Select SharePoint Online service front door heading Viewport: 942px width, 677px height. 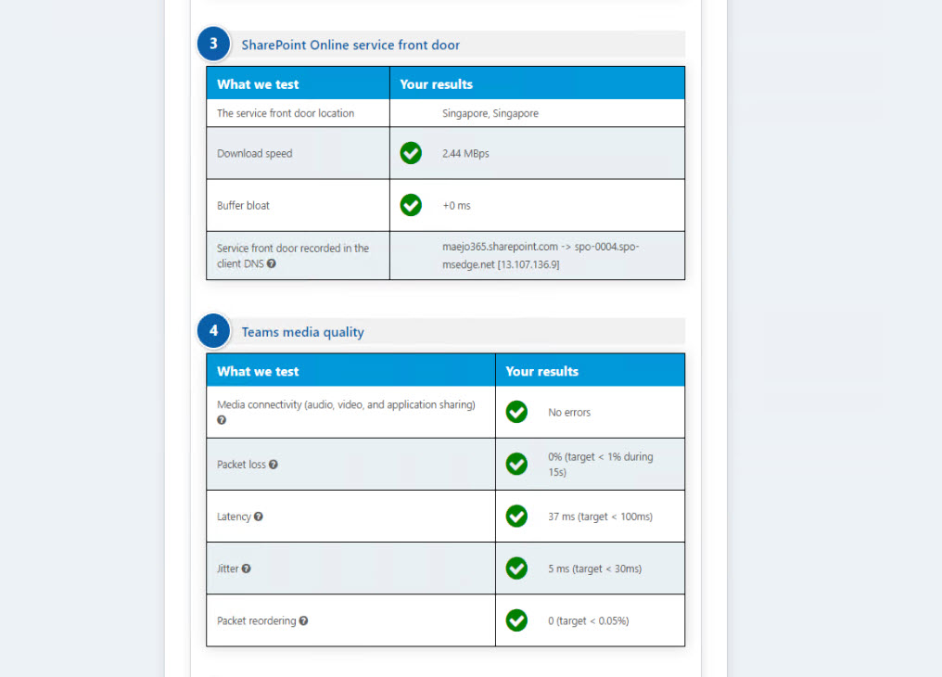click(350, 45)
